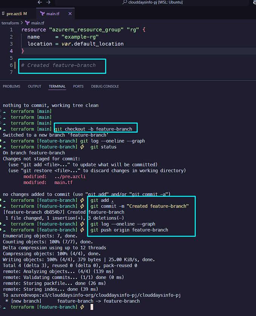The image size is (256, 316).
Task: Click the '# Created feature-branch' comment line
Action: tap(58, 65)
